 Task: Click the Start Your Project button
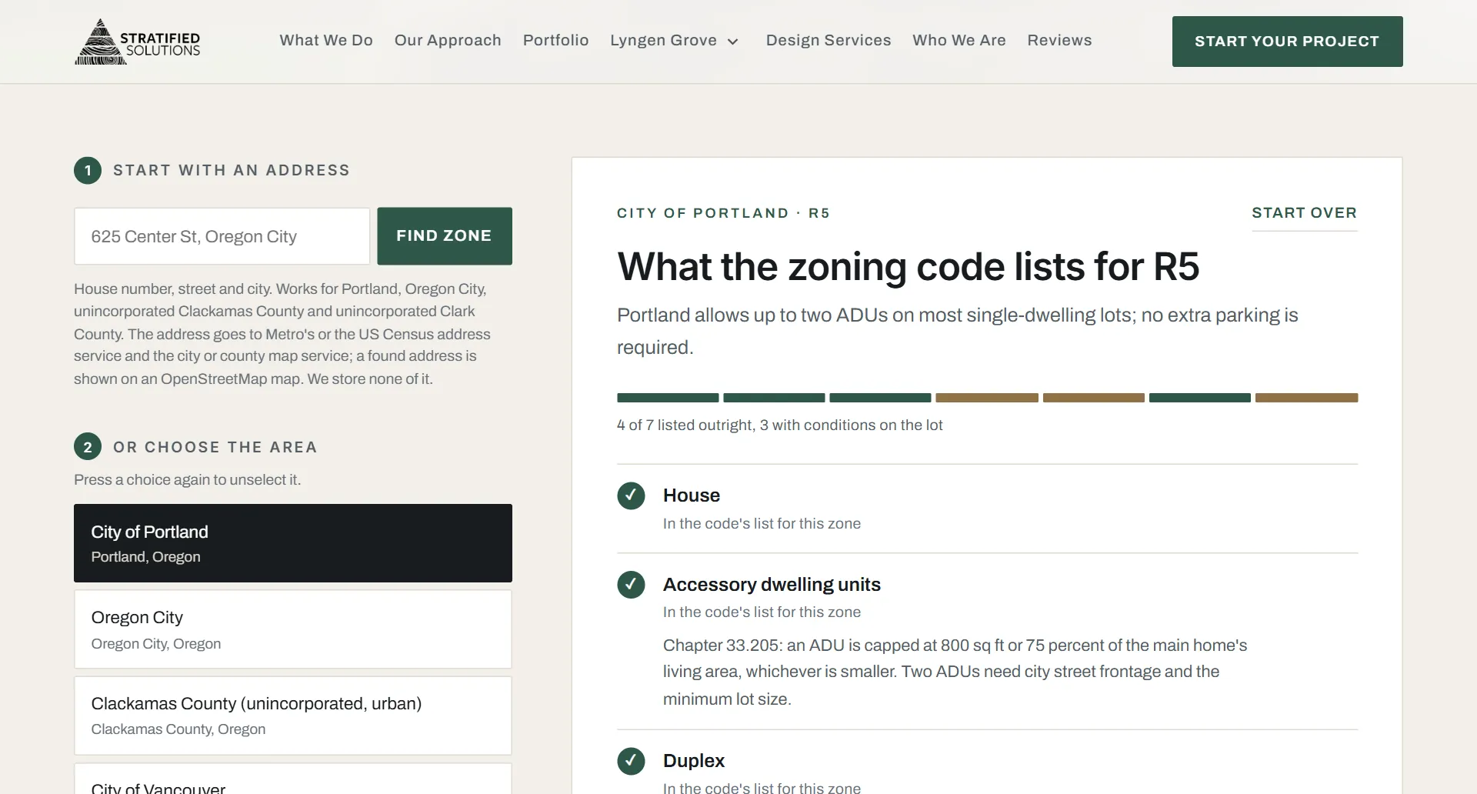[x=1287, y=42]
